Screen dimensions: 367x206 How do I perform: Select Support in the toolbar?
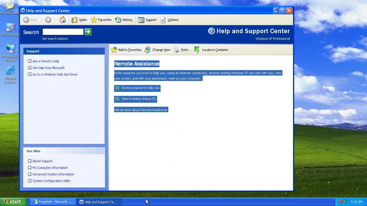(147, 20)
